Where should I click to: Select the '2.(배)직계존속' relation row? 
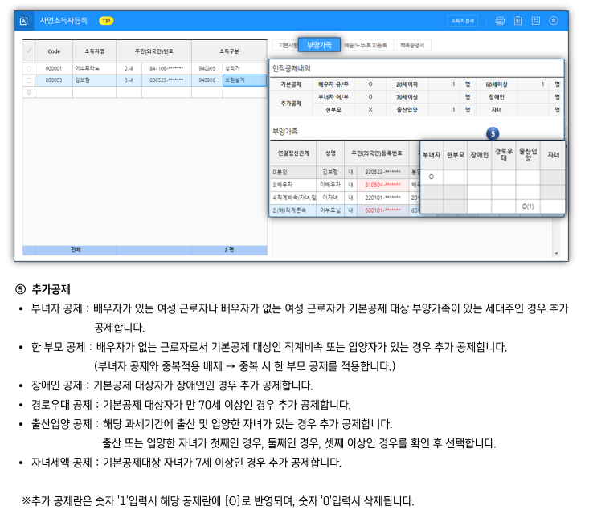[293, 210]
